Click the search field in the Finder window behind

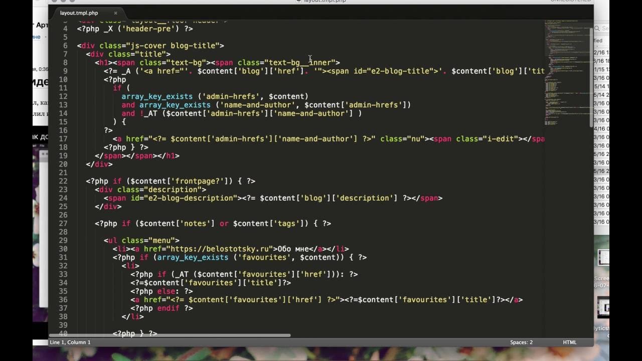602,29
